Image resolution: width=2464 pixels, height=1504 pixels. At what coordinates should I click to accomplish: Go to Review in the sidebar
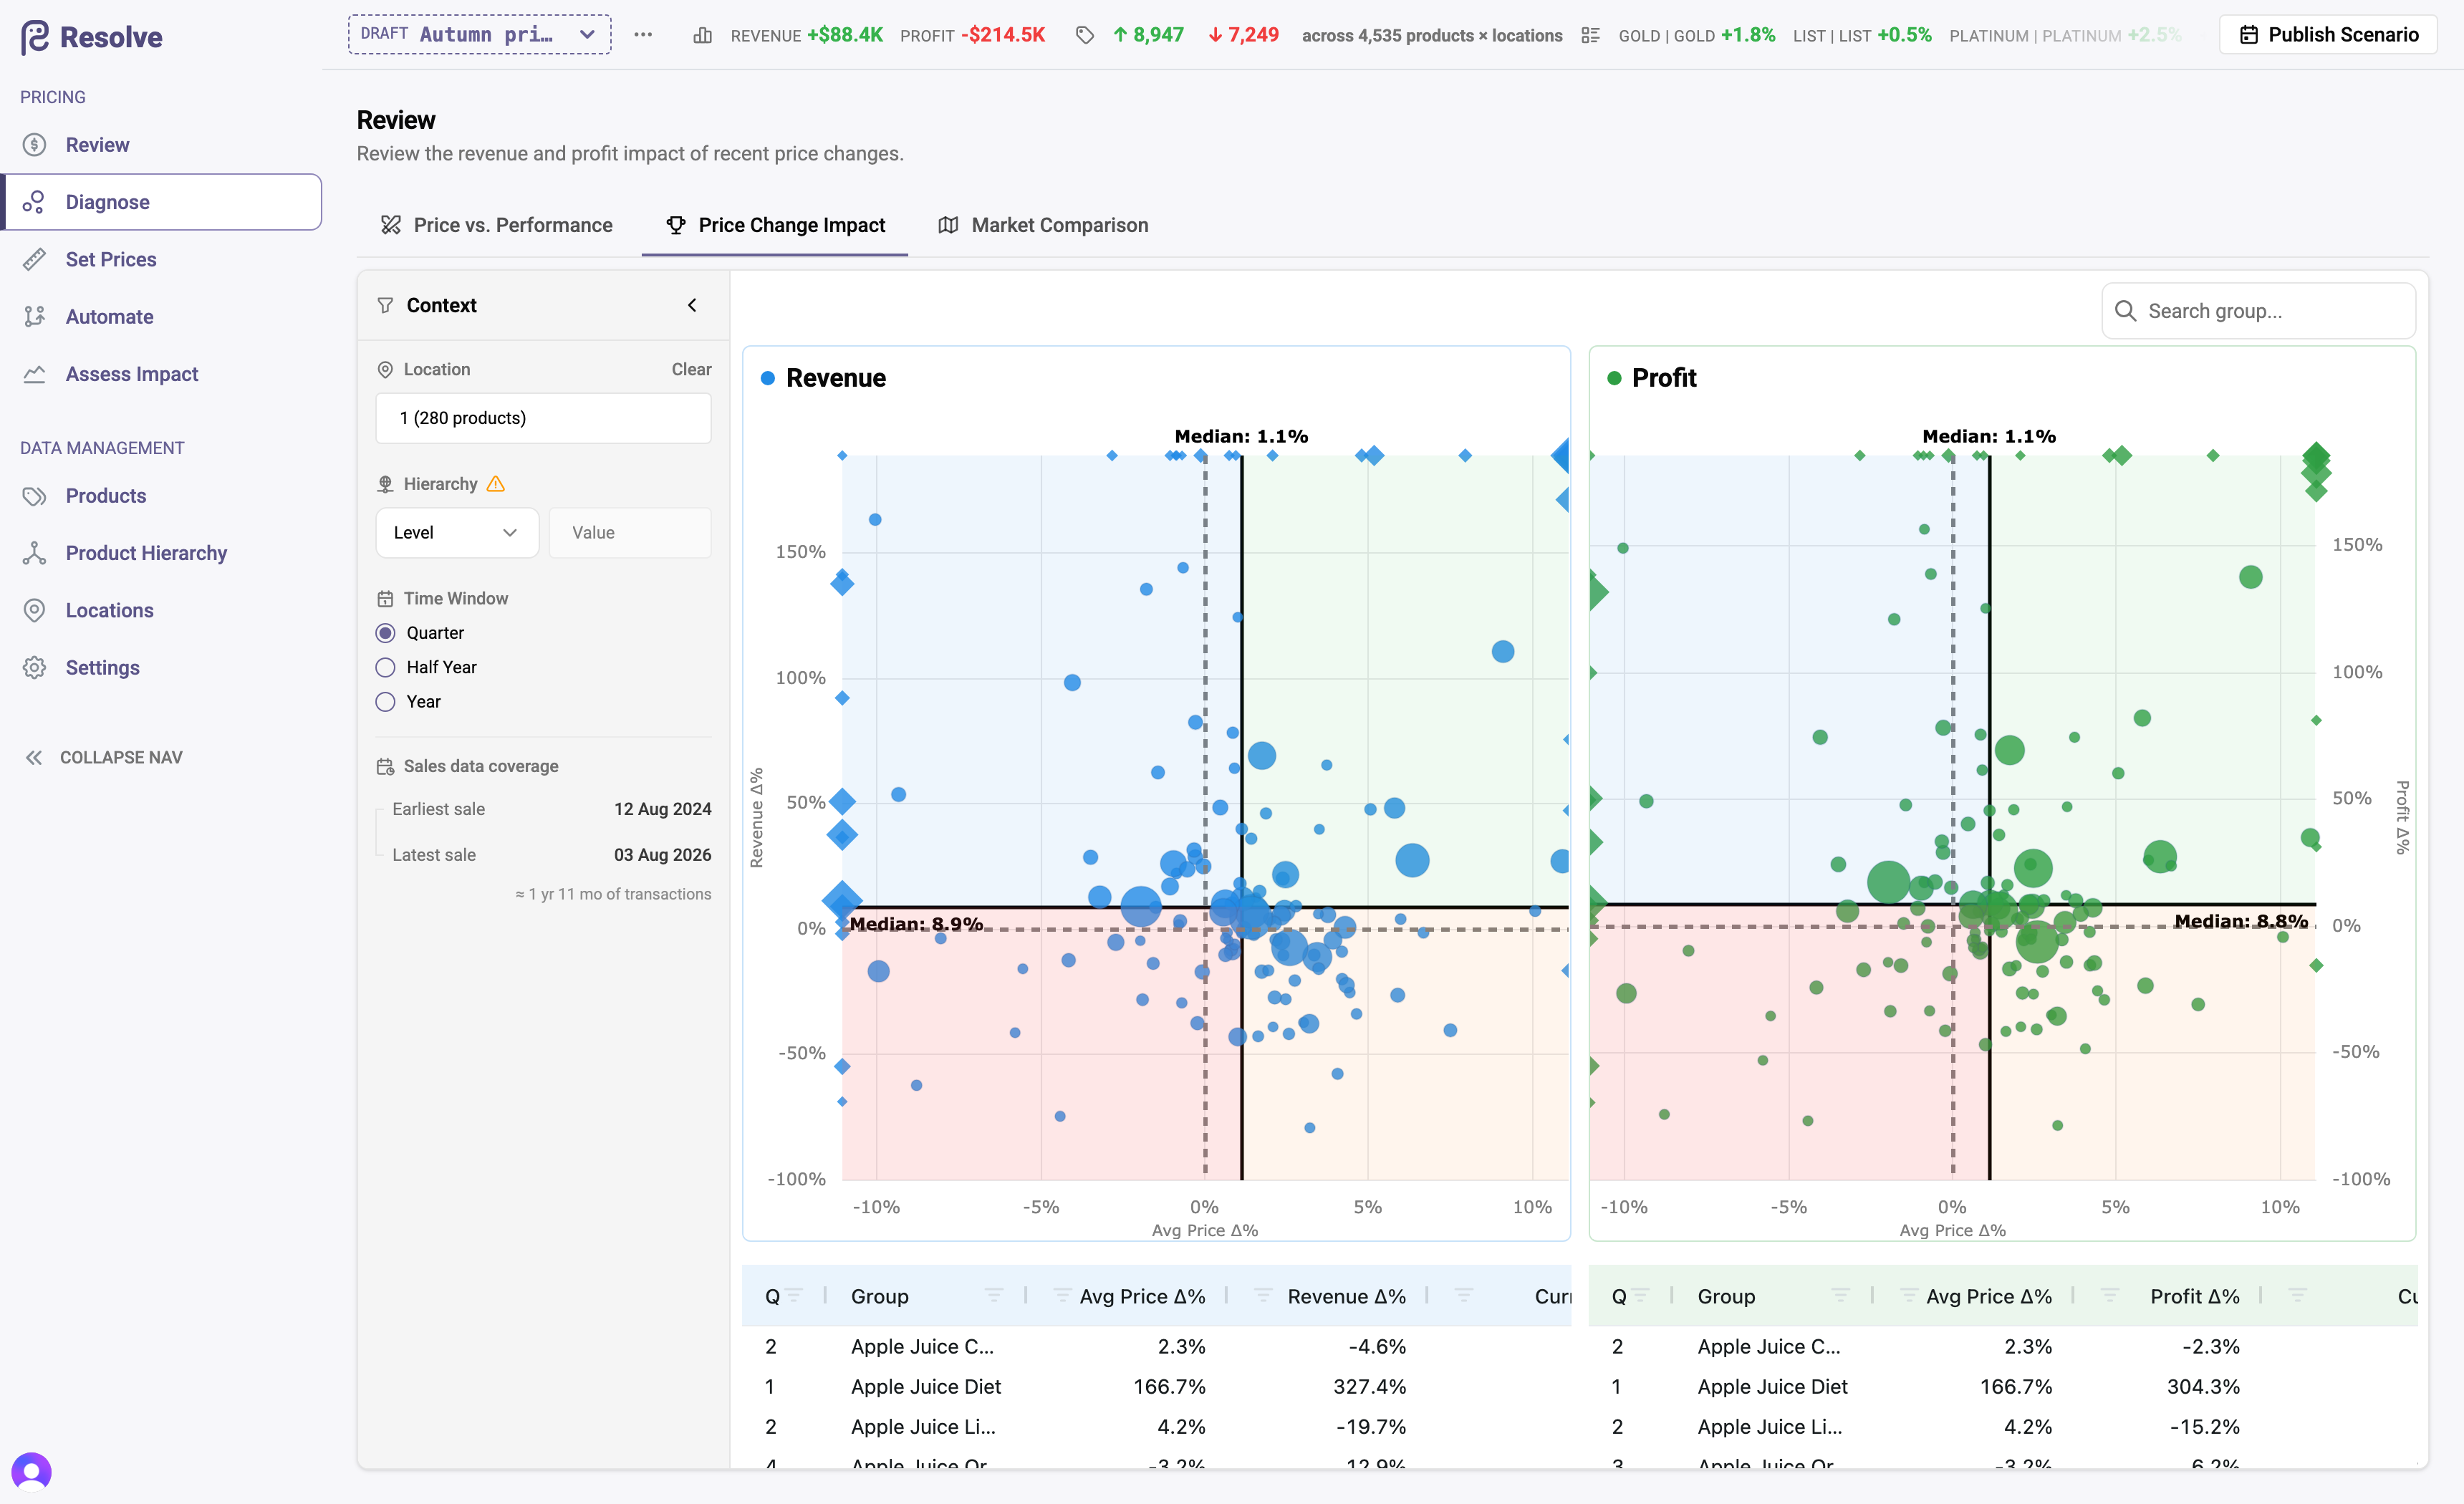pos(161,145)
